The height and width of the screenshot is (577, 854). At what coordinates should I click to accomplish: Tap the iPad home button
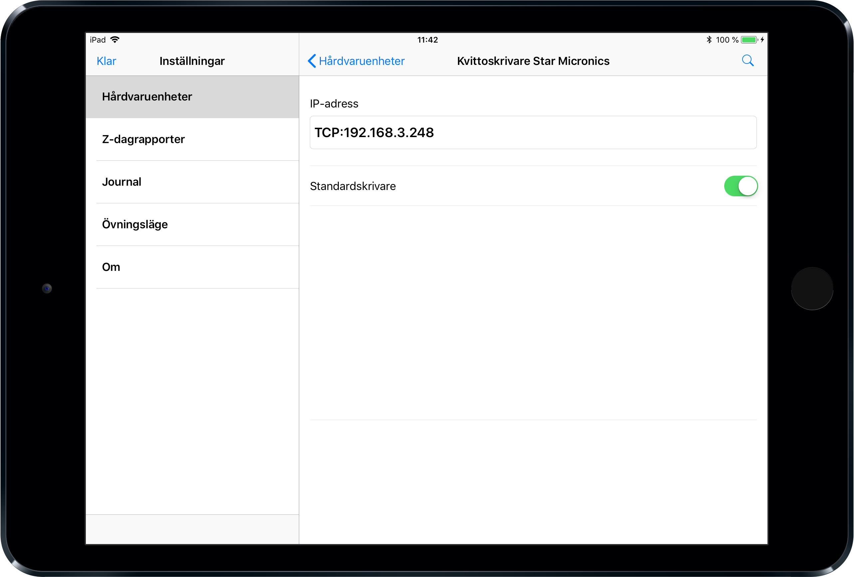[x=812, y=289]
